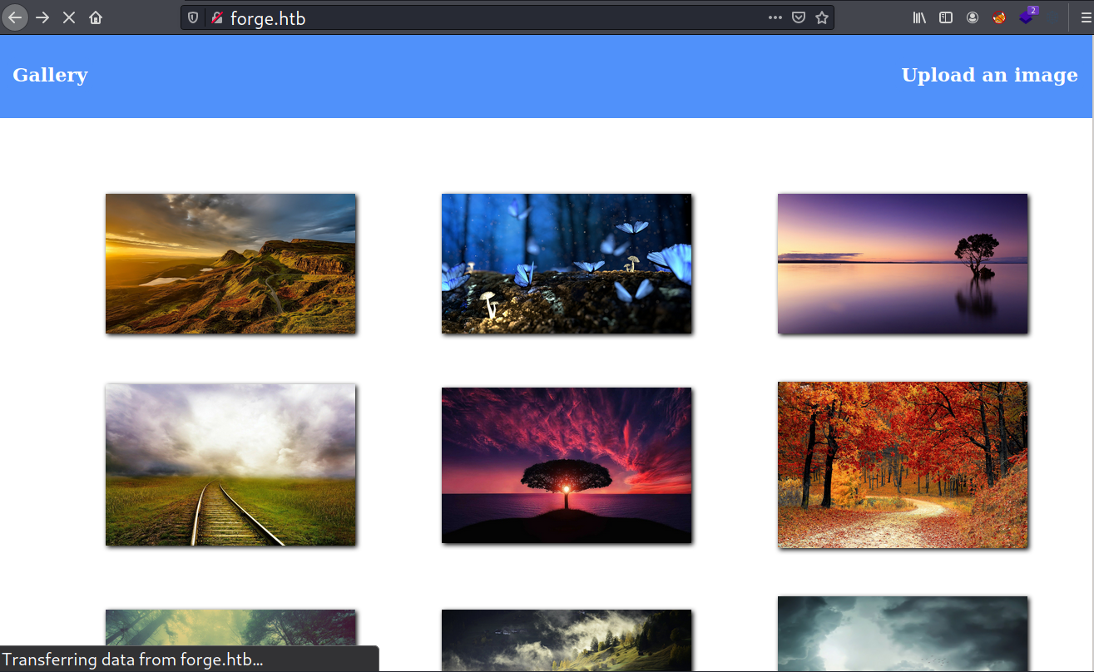Open the purple extension with badge 2
The image size is (1094, 672).
point(1027,17)
